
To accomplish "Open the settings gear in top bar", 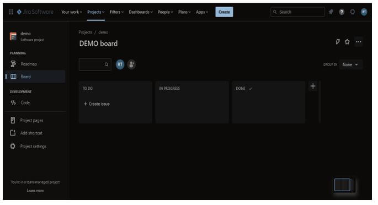I will pos(353,12).
